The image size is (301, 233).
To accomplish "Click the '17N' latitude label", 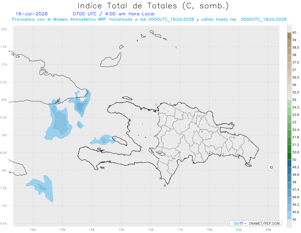I will [4, 206].
